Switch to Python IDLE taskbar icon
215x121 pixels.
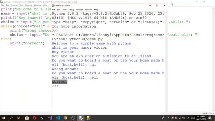point(81,118)
